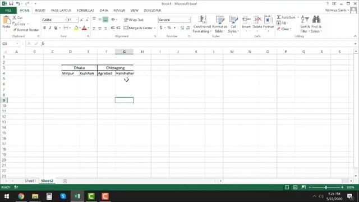Click insert function fx icon
359x202 pixels.
pyautogui.click(x=43, y=44)
